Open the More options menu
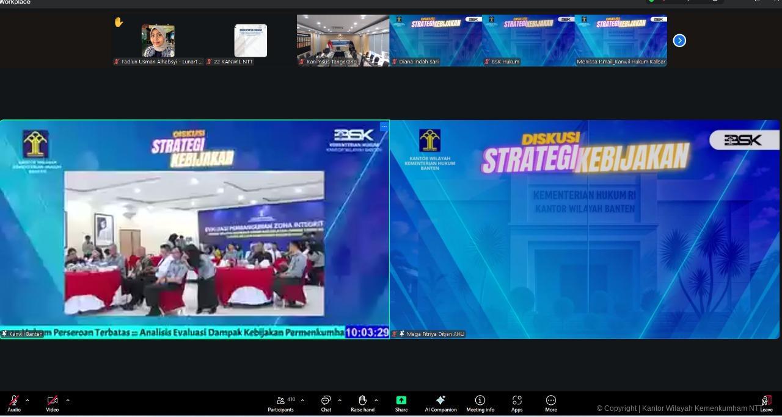The height and width of the screenshot is (417, 782). point(550,402)
